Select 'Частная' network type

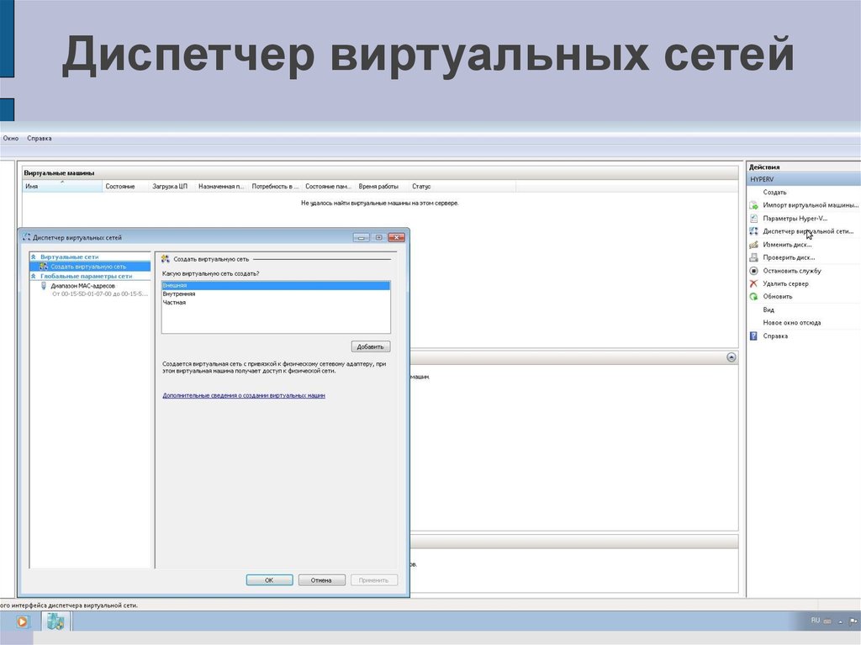[x=276, y=302]
